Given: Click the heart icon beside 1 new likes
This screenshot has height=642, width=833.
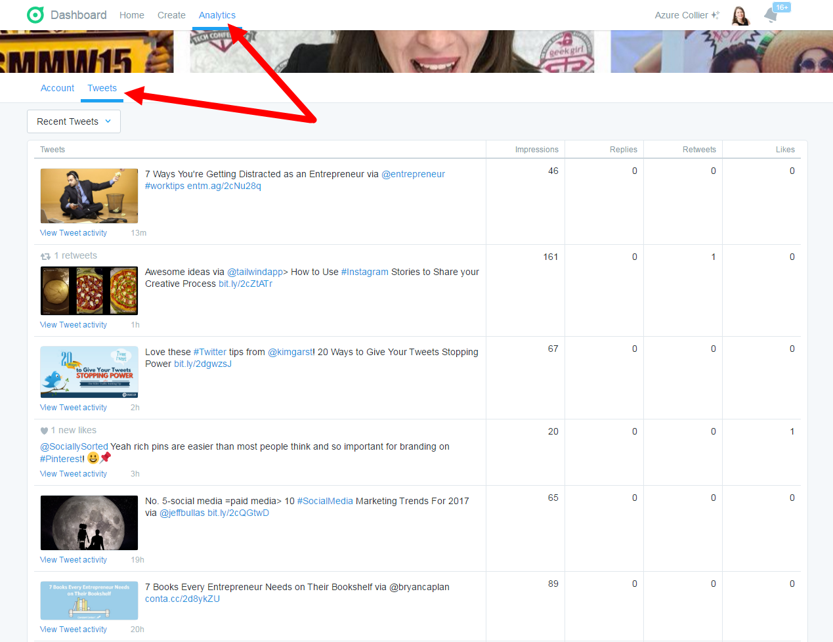Looking at the screenshot, I should coord(44,431).
